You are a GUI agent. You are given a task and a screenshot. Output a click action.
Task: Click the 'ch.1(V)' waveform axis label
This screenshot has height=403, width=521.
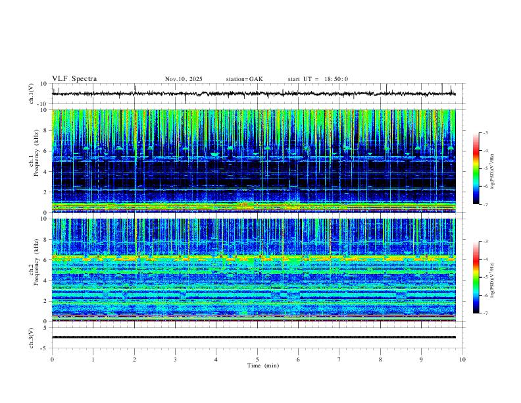(32, 94)
